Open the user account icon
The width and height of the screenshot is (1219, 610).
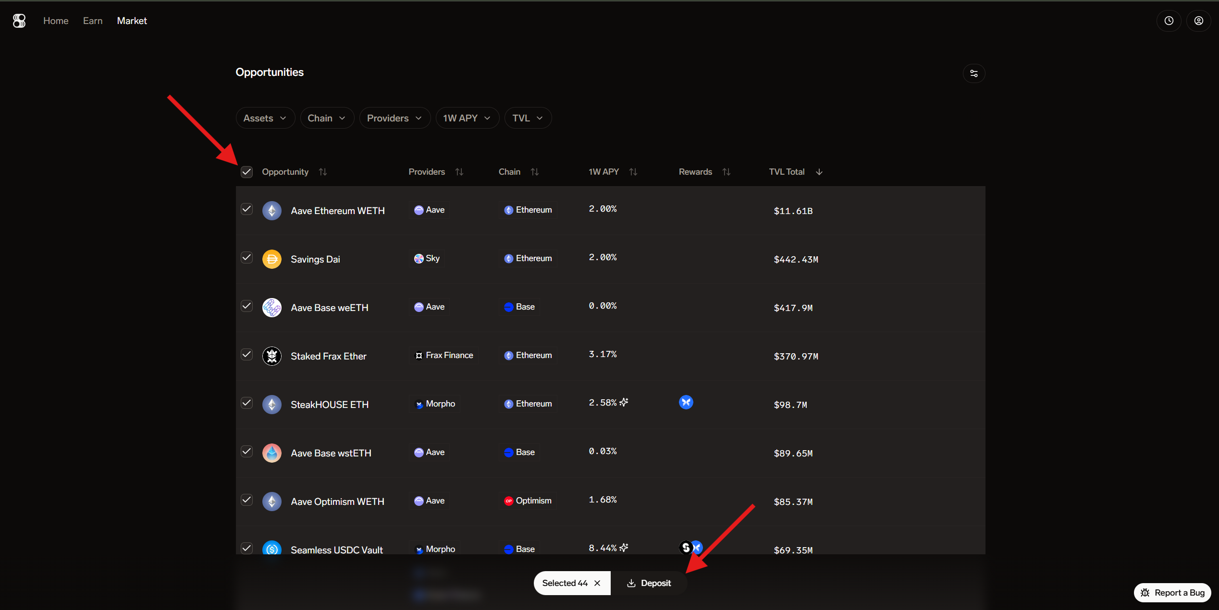click(x=1198, y=21)
